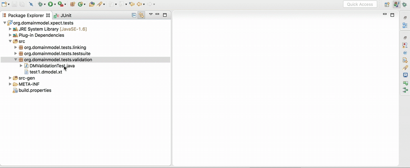Open the Package Explorer View Menu triangle
410x168 pixels.
point(151,14)
